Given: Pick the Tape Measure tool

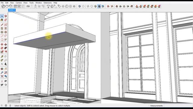Looking at the screenshot, I should (2, 57).
